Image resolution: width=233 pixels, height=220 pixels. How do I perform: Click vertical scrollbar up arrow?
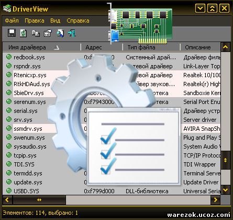click(226, 47)
